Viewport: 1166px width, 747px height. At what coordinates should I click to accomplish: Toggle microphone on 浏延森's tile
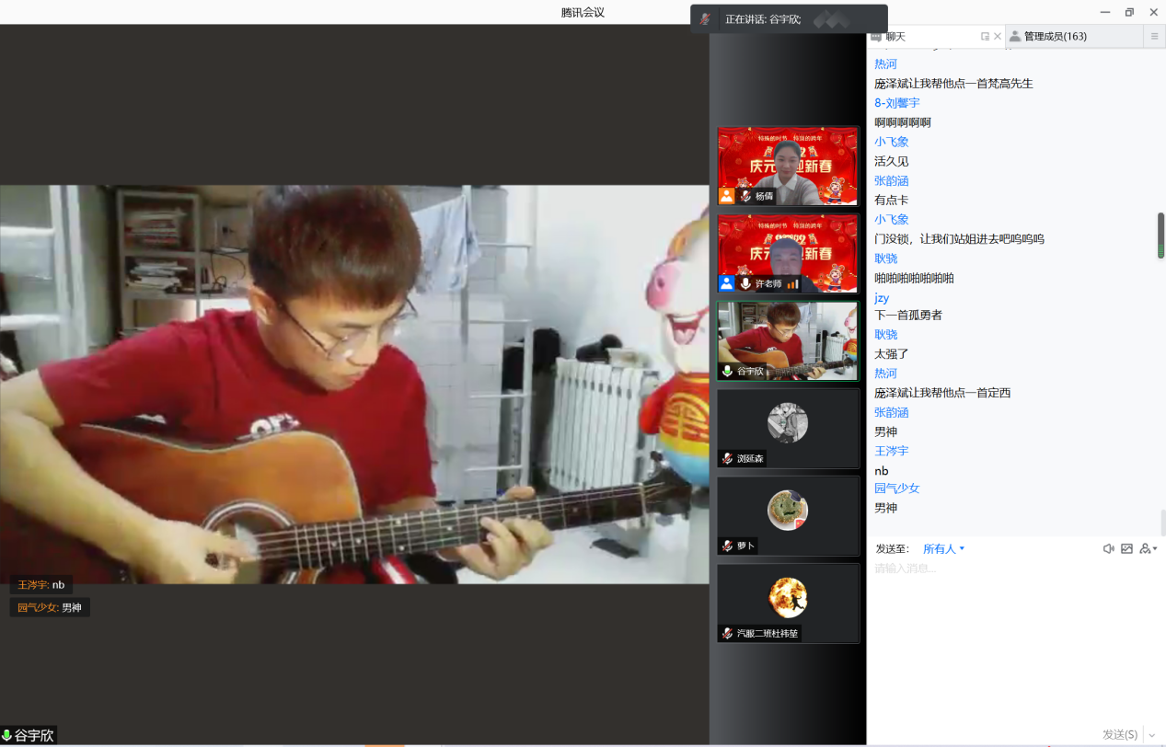tap(728, 458)
